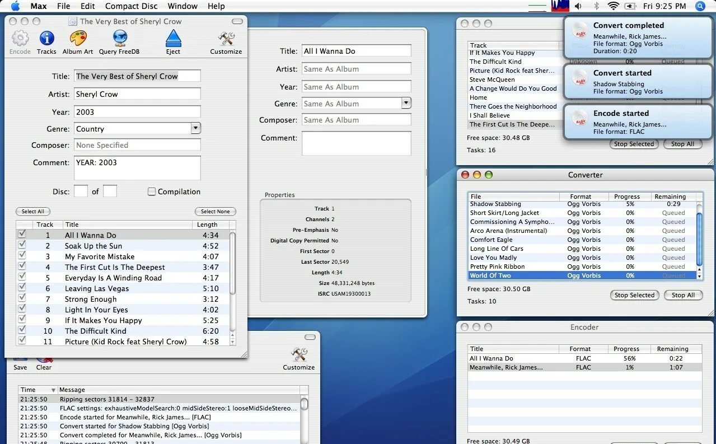The height and width of the screenshot is (444, 716).
Task: Click the Wi-Fi status icon
Action: tap(613, 6)
